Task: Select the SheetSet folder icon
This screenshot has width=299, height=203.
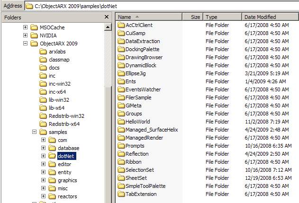Action: [x=121, y=178]
